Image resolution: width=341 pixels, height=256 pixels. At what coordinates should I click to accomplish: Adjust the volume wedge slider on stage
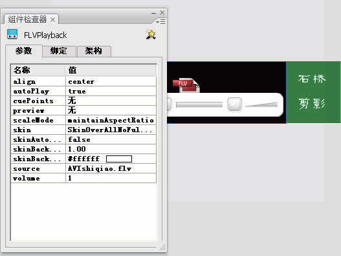(x=261, y=104)
